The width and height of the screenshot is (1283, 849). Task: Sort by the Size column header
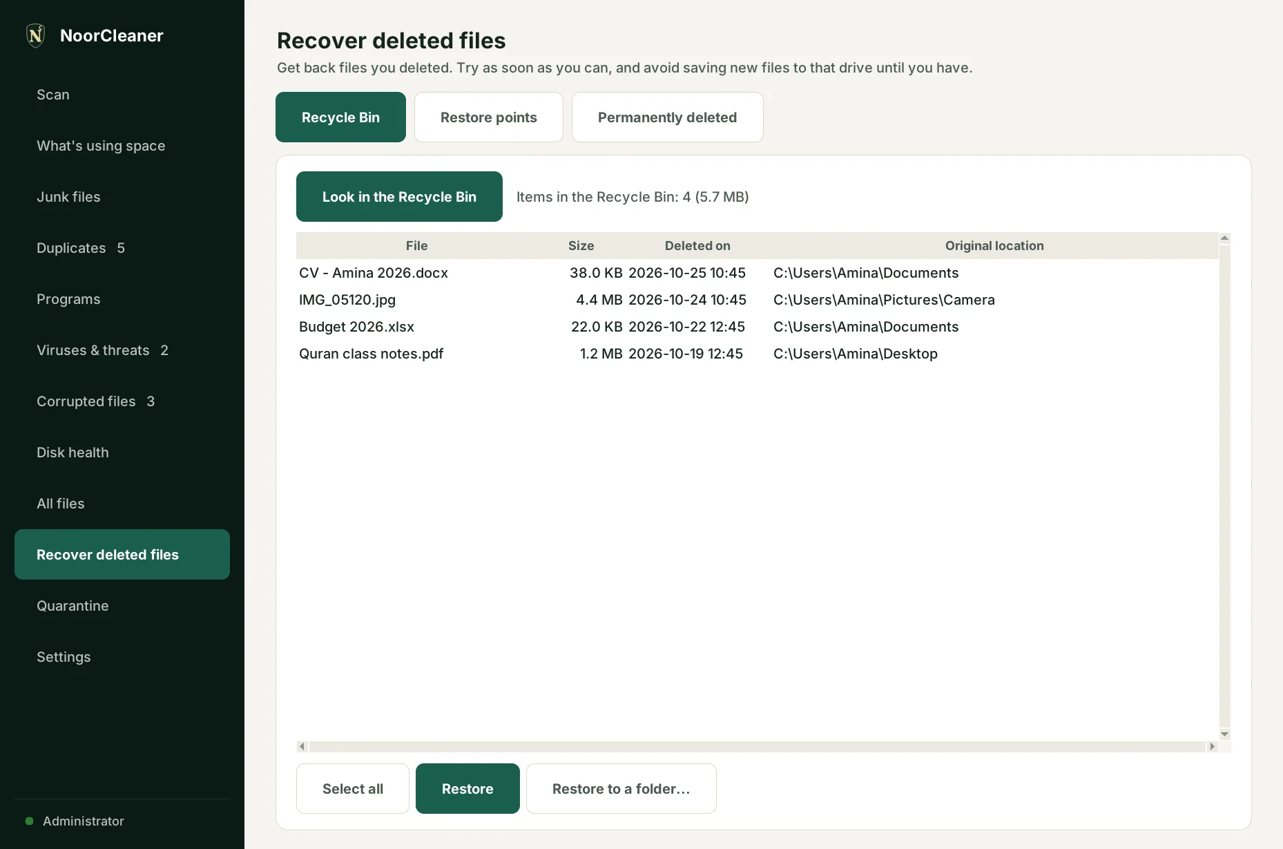coord(581,246)
